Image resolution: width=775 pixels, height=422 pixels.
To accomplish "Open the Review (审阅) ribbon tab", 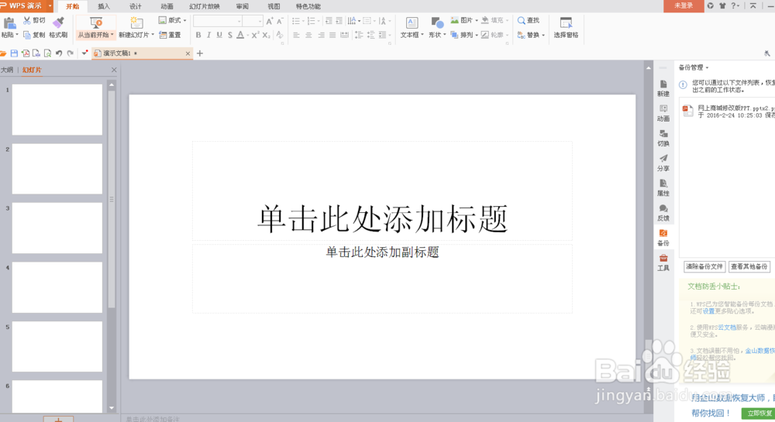I will [242, 6].
